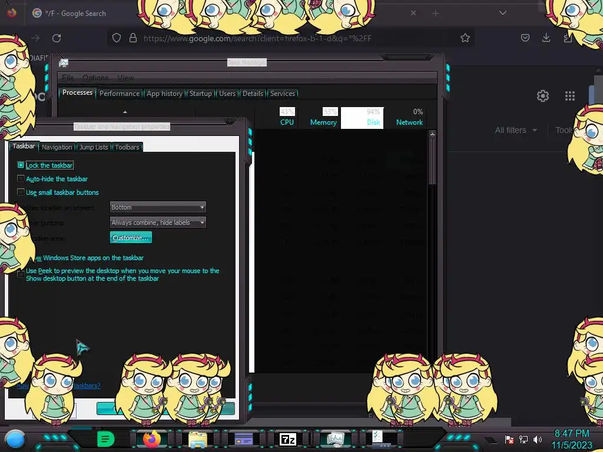This screenshot has width=603, height=452.
Task: Click the Windows Start orb
Action: (x=15, y=439)
